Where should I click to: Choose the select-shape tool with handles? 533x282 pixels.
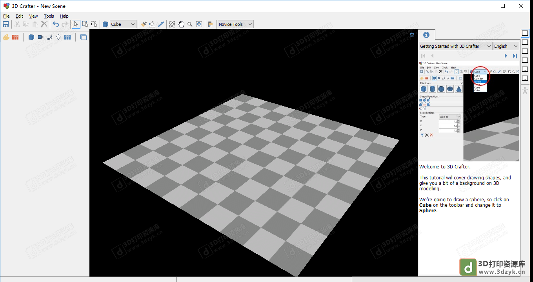pos(85,24)
